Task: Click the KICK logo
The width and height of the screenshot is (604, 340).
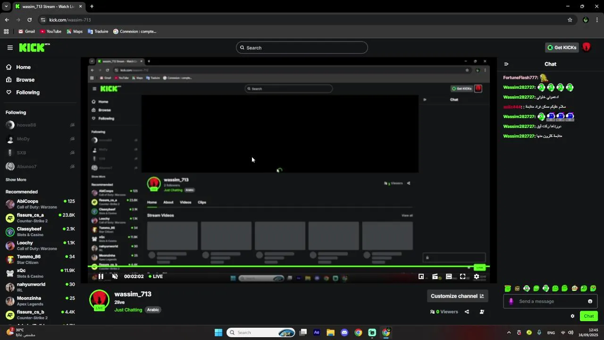Action: (x=34, y=47)
